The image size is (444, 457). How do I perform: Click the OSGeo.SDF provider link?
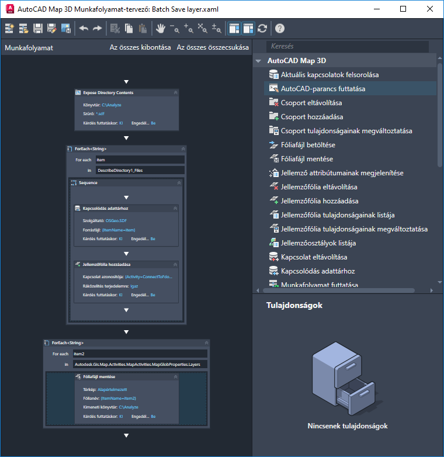pos(116,221)
